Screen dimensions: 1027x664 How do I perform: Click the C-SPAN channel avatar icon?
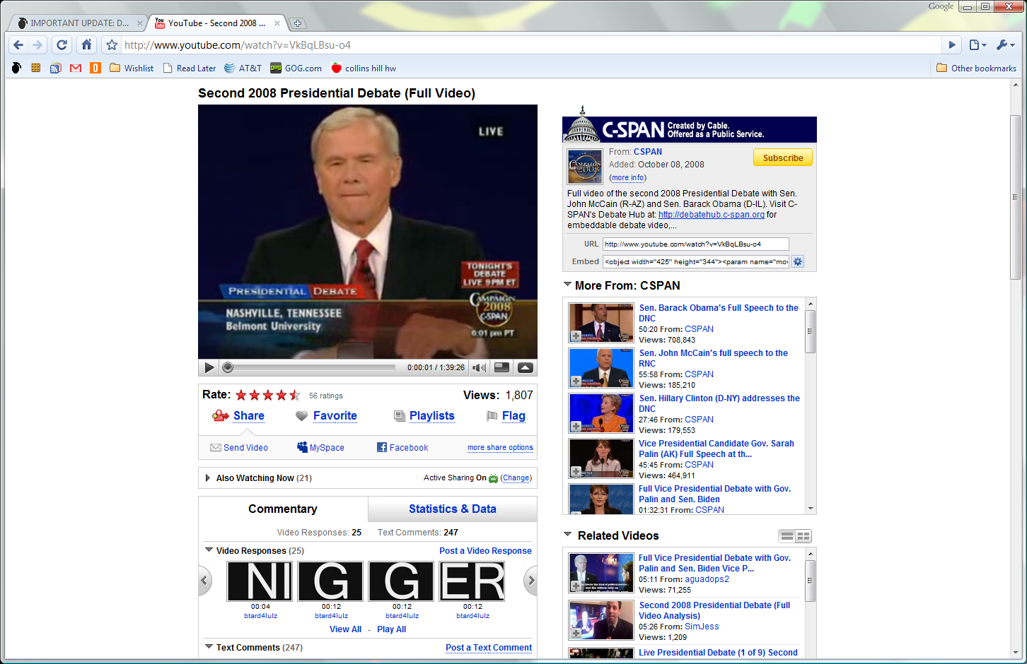pyautogui.click(x=585, y=167)
